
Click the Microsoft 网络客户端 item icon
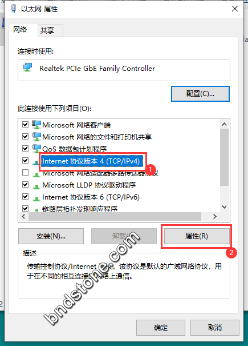pos(36,125)
